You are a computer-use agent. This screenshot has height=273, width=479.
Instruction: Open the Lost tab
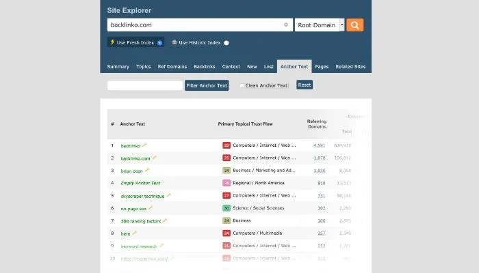click(269, 66)
